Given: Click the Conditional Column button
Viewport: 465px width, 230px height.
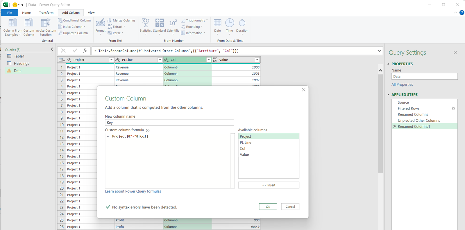Looking at the screenshot, I should click(74, 20).
